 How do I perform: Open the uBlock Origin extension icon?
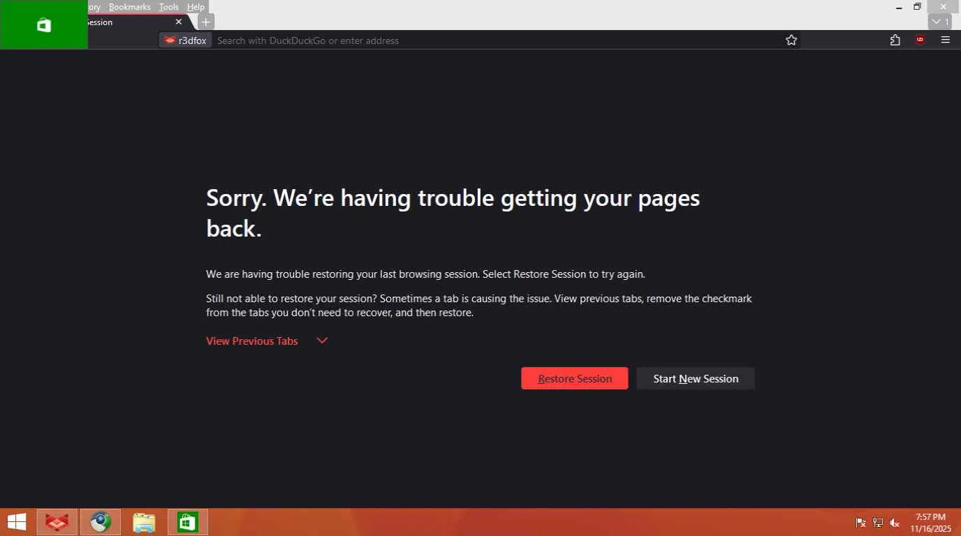tap(920, 40)
